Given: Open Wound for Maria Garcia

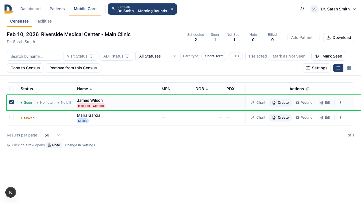Looking at the screenshot, I should point(304,118).
